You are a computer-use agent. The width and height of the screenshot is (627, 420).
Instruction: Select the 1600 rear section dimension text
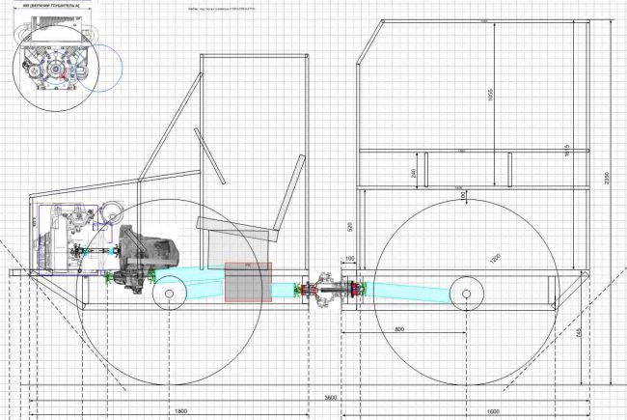coord(494,411)
